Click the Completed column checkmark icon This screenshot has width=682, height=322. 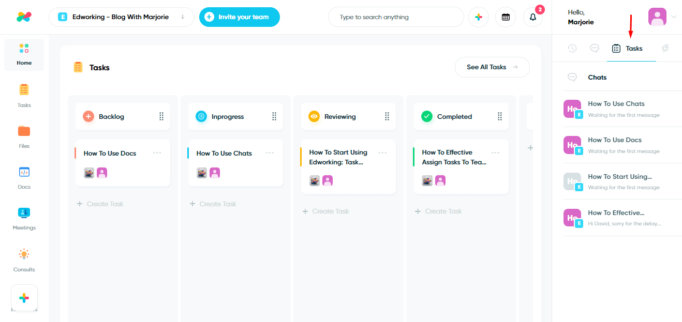(427, 116)
